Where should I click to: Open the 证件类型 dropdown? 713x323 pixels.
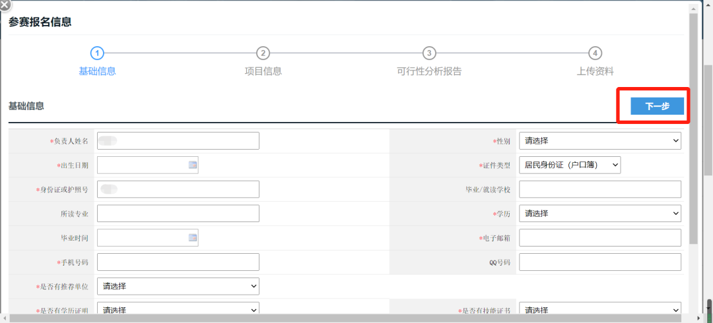point(570,165)
